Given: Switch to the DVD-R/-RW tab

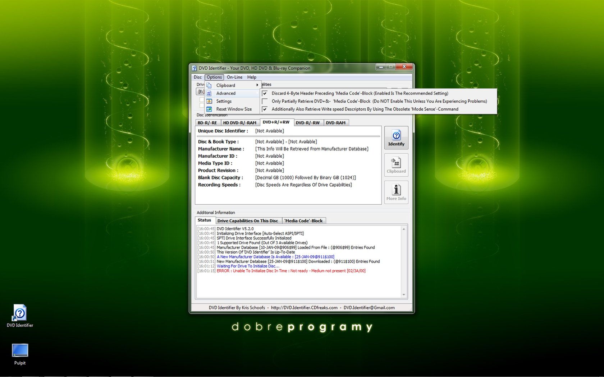Looking at the screenshot, I should tap(308, 123).
